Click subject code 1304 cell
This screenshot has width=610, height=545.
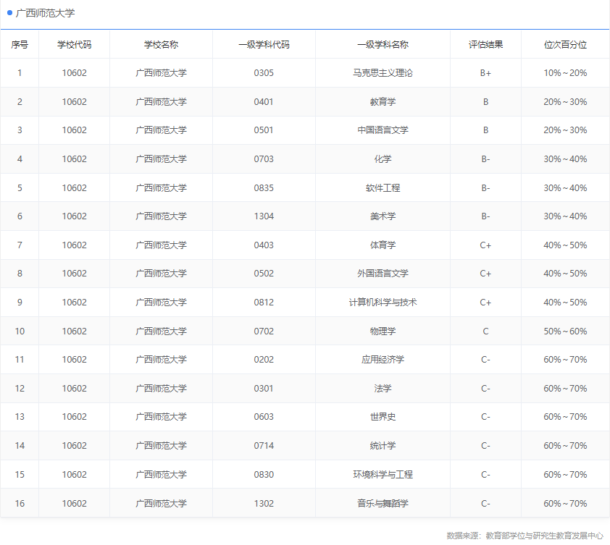tap(264, 216)
